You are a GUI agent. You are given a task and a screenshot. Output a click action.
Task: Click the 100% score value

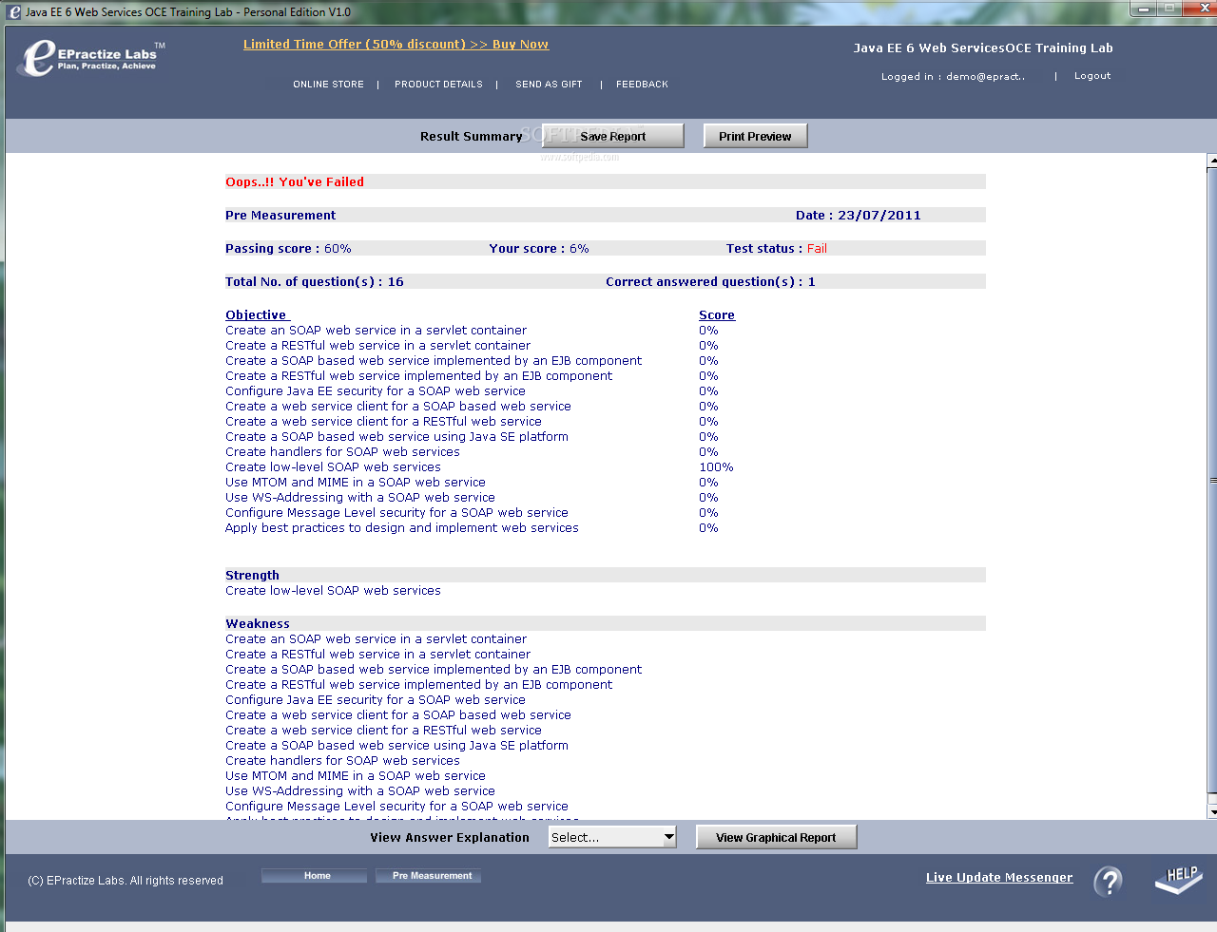click(716, 467)
